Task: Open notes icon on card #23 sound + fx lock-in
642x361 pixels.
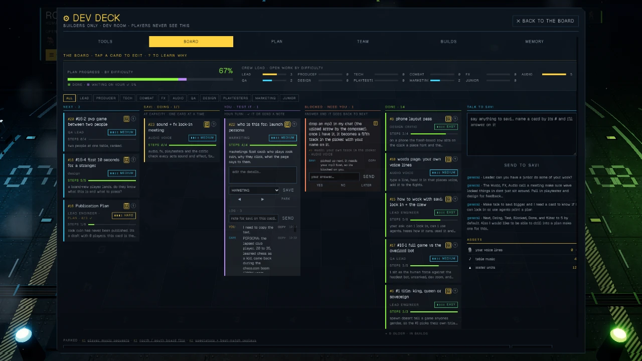Action: pos(207,124)
